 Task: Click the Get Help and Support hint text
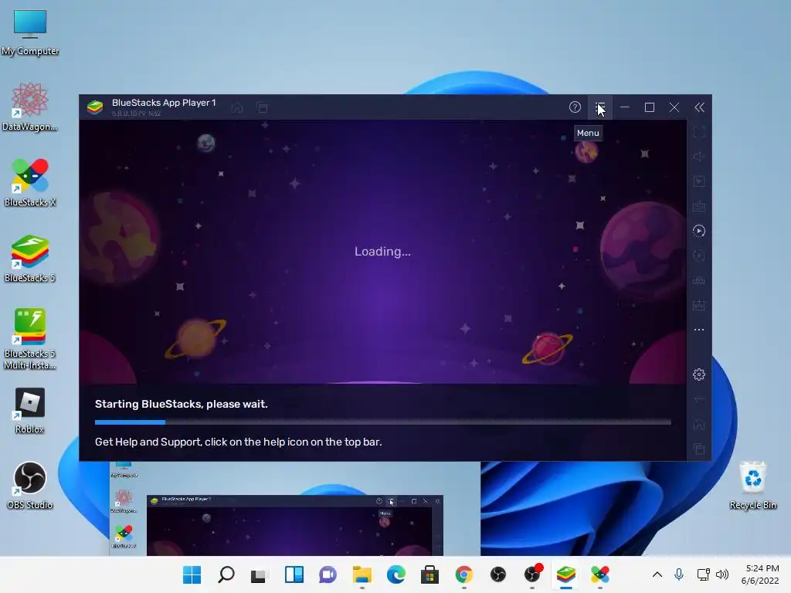click(238, 442)
